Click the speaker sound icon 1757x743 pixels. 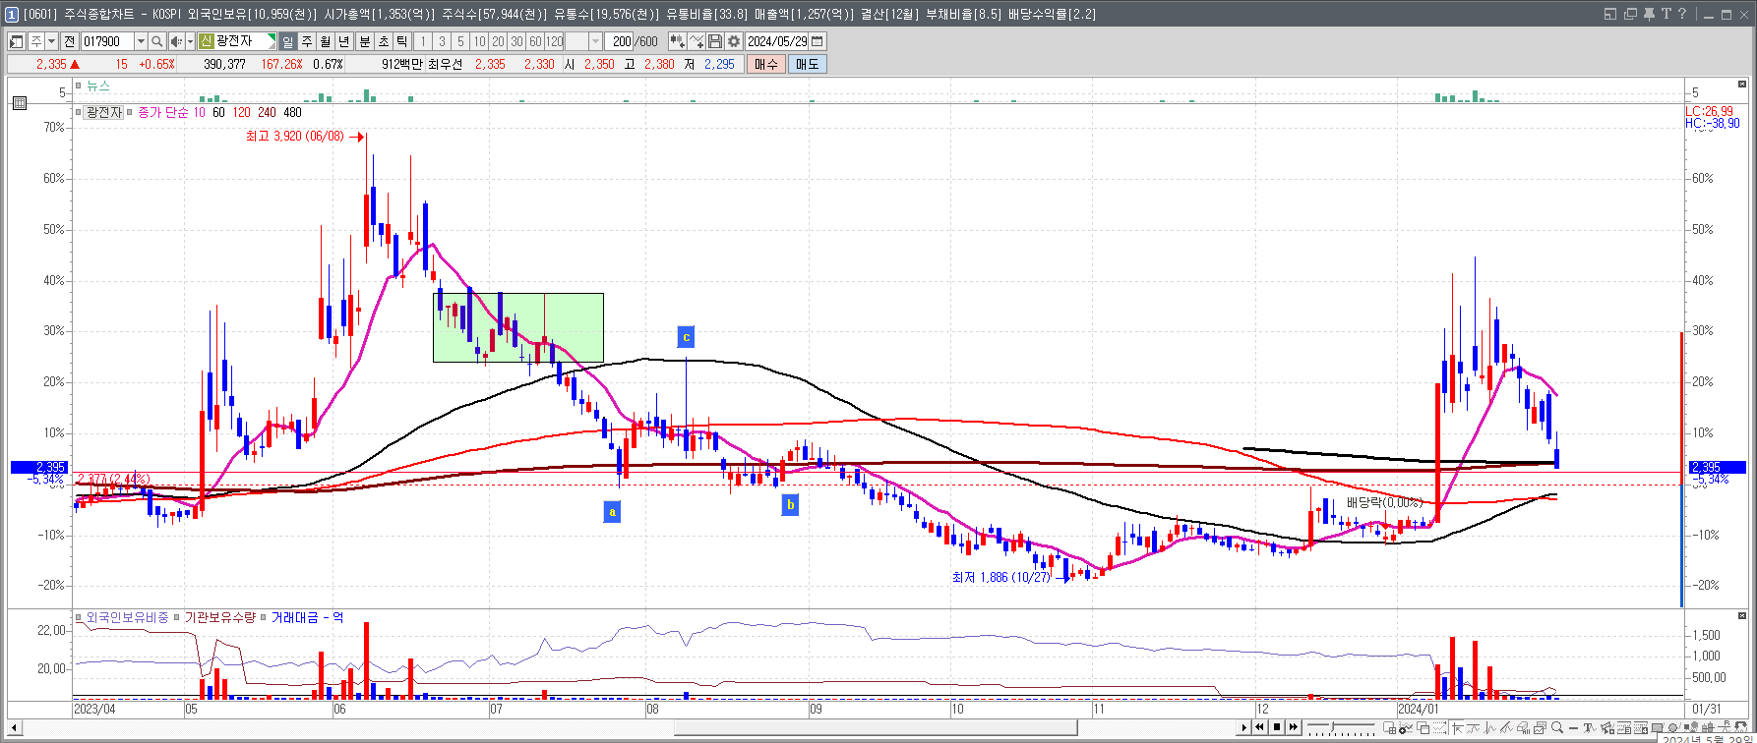(x=176, y=41)
